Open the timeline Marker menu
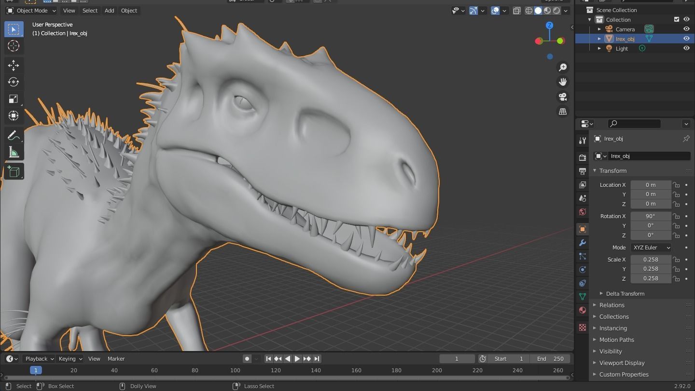This screenshot has width=695, height=391. pos(116,359)
